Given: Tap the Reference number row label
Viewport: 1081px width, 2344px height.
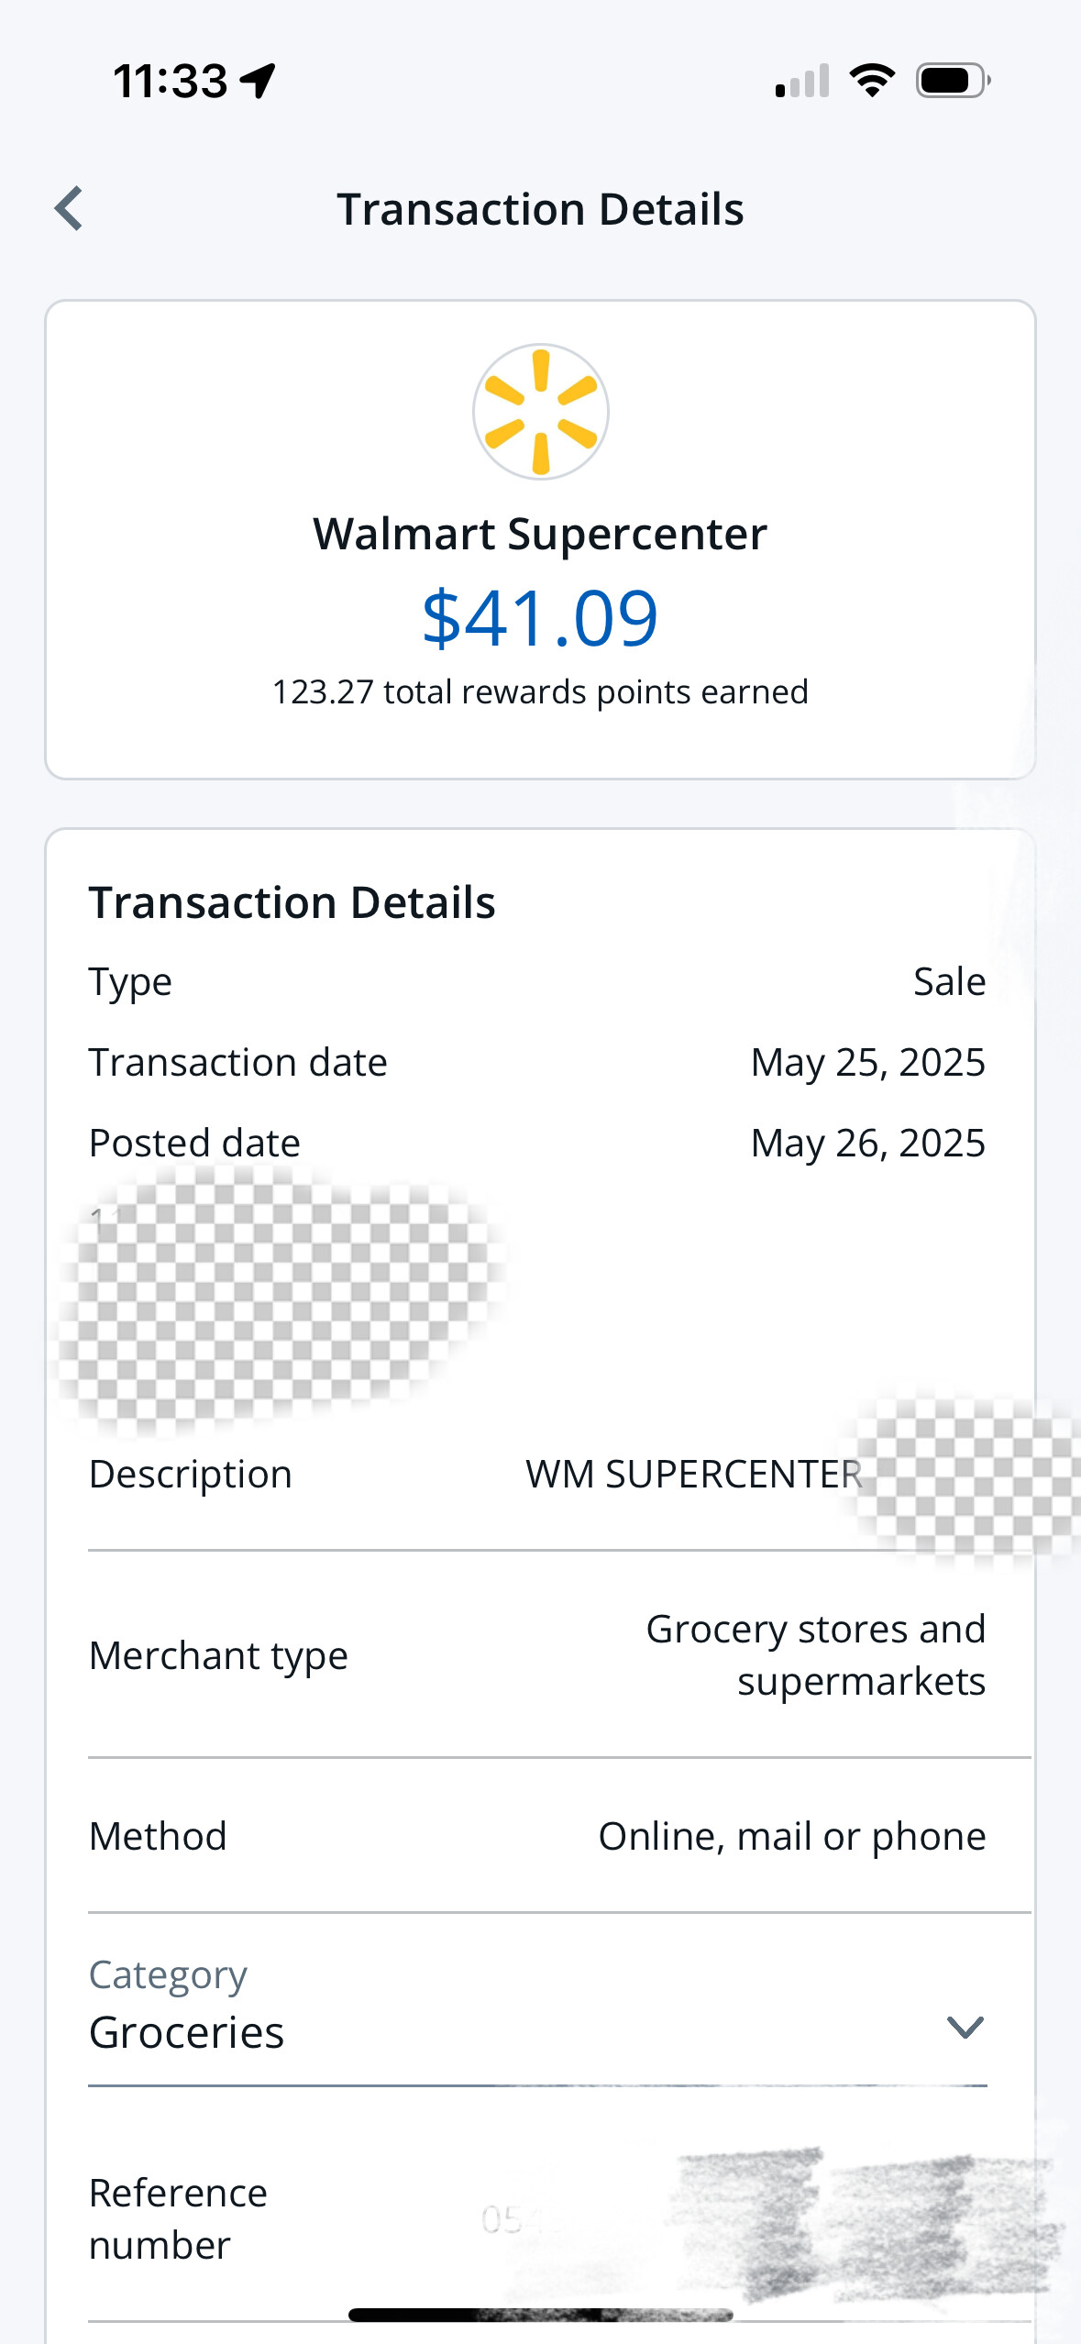Looking at the screenshot, I should coord(178,2218).
